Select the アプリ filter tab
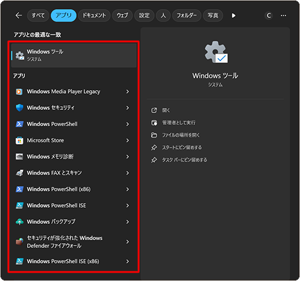The height and width of the screenshot is (281, 300). pyautogui.click(x=64, y=16)
